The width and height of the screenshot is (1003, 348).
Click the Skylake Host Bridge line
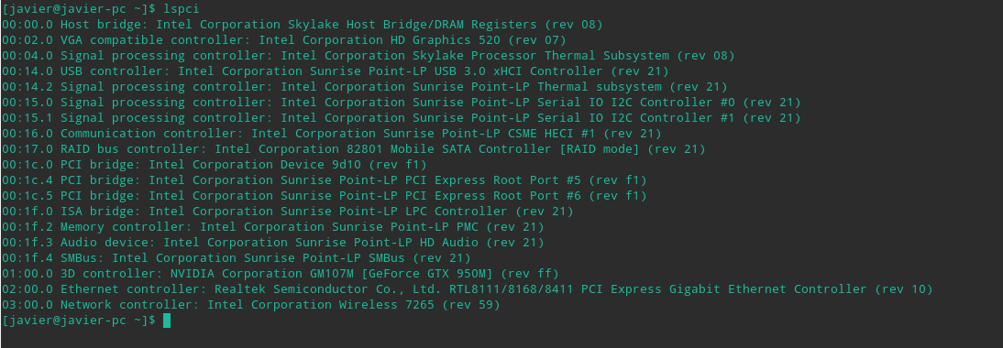pos(303,25)
